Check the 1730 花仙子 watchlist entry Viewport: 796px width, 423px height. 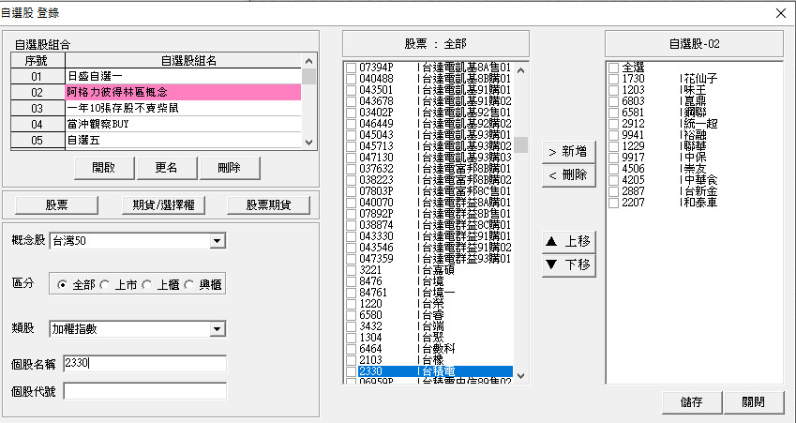[613, 79]
